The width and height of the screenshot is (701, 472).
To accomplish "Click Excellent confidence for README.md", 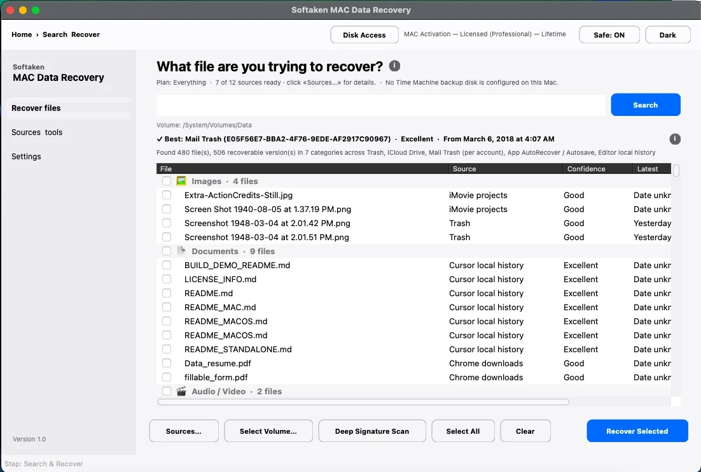I will [x=581, y=293].
